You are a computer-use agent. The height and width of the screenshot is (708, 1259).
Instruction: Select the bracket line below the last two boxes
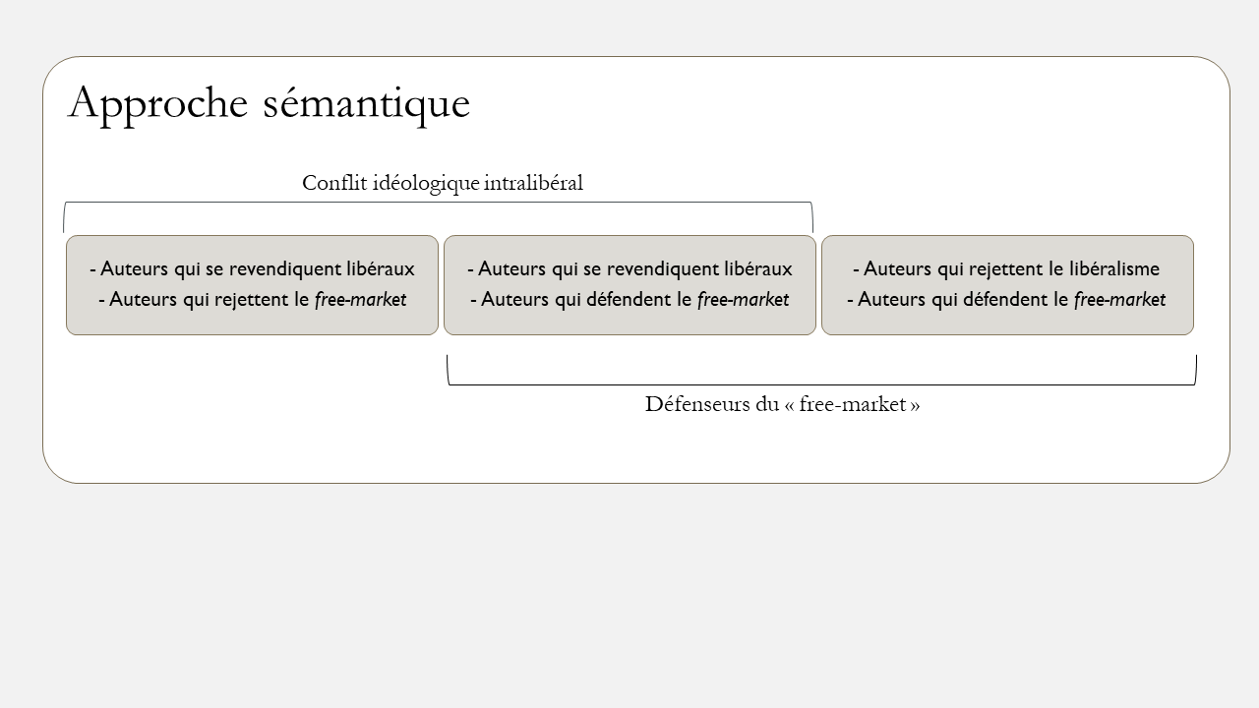[x=821, y=384]
